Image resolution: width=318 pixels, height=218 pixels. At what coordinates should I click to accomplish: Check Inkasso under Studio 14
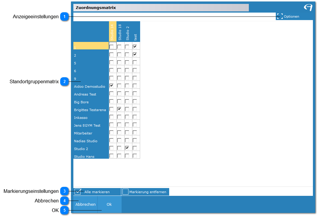(111, 117)
